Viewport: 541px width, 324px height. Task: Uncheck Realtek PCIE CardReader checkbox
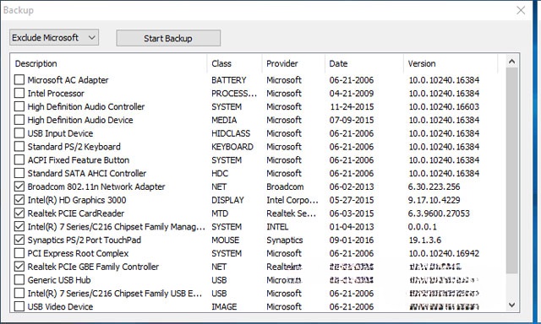(x=19, y=213)
